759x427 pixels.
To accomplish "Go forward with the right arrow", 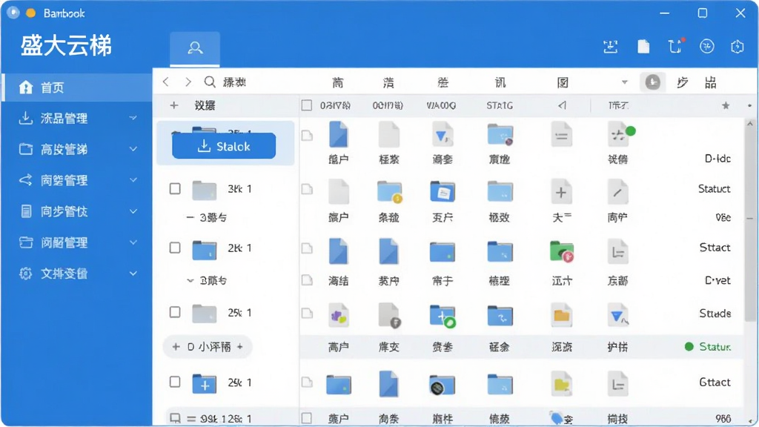I will coord(188,82).
